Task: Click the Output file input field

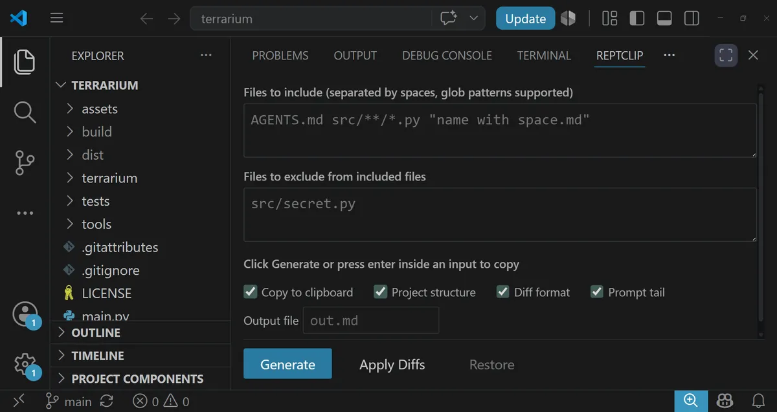Action: [x=371, y=320]
